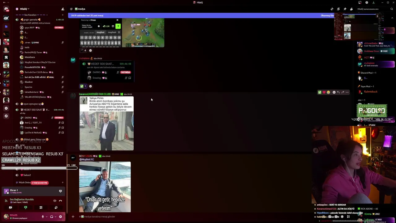The width and height of the screenshot is (396, 223).
Task: Disconnect from voice with hang-up icon
Action: click(x=60, y=201)
